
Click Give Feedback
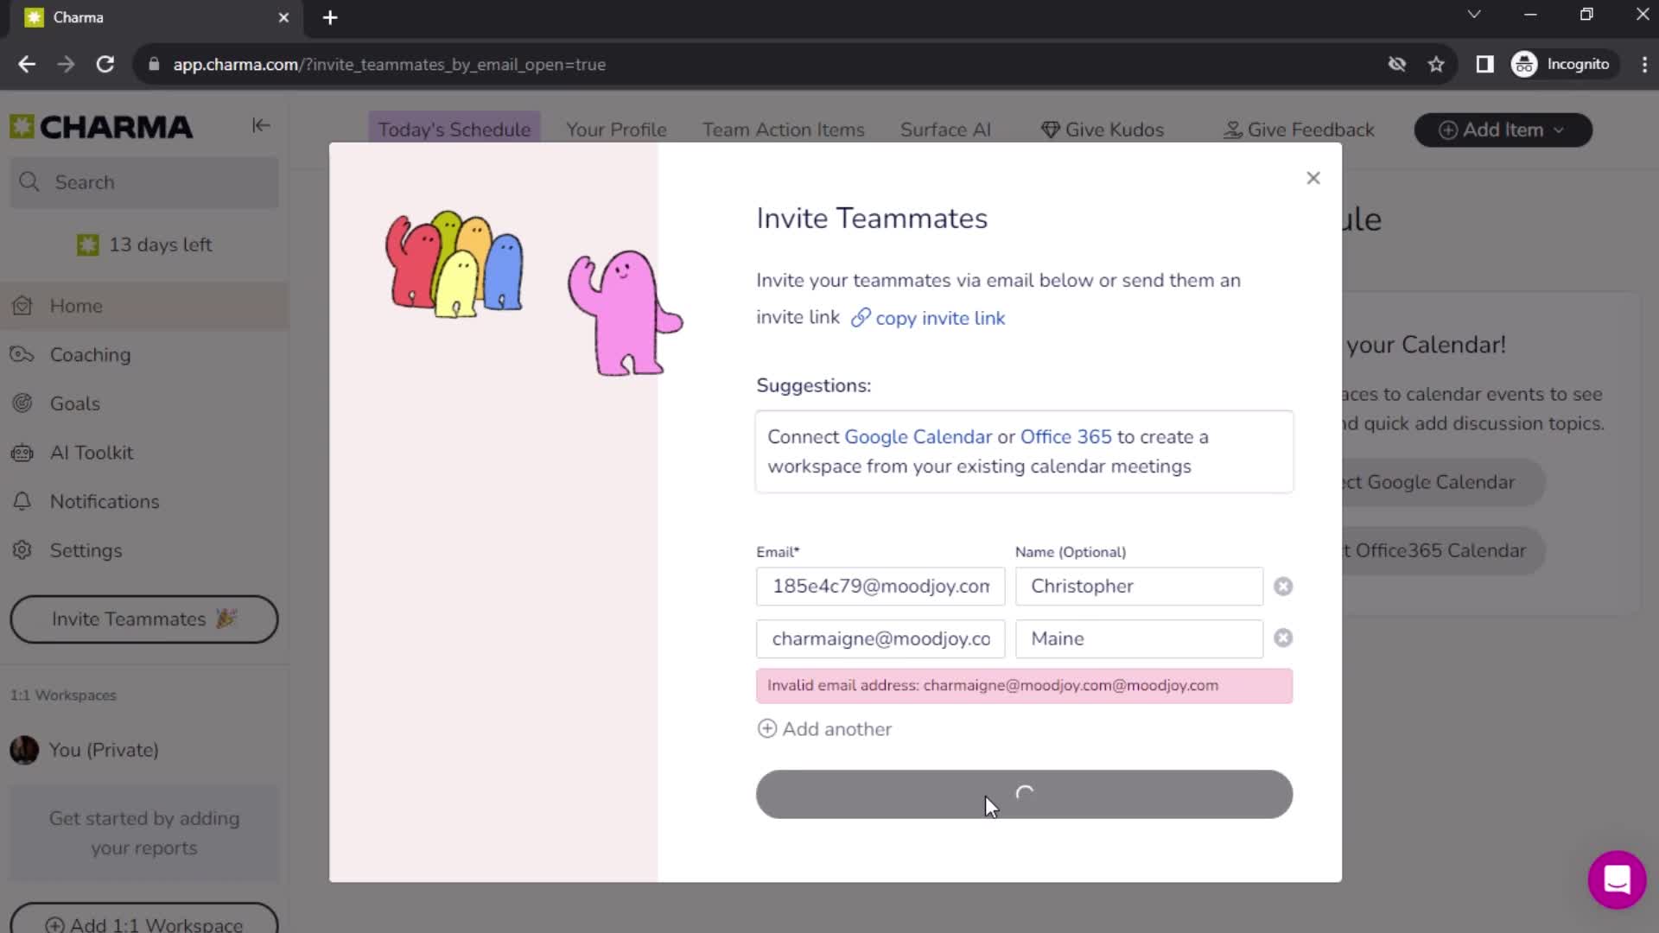click(1299, 130)
